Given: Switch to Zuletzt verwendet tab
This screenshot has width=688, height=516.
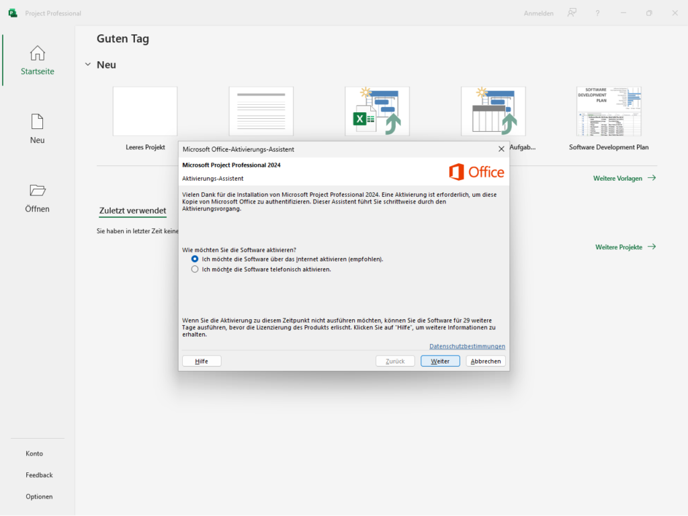Looking at the screenshot, I should point(132,211).
